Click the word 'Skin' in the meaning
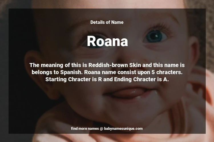 click(135, 65)
